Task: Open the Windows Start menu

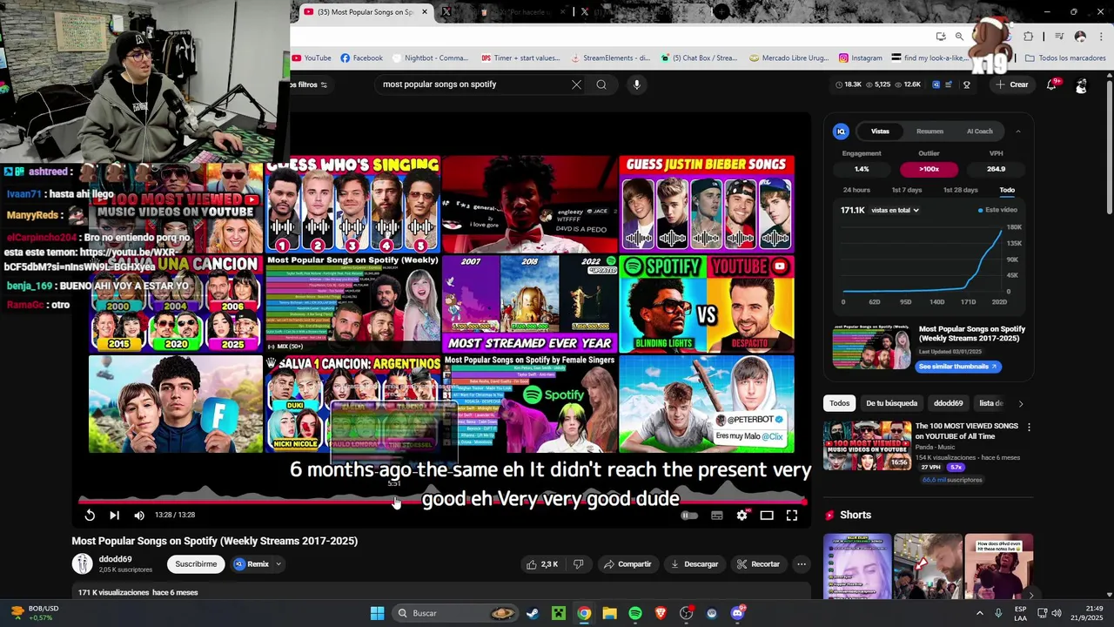Action: tap(377, 613)
